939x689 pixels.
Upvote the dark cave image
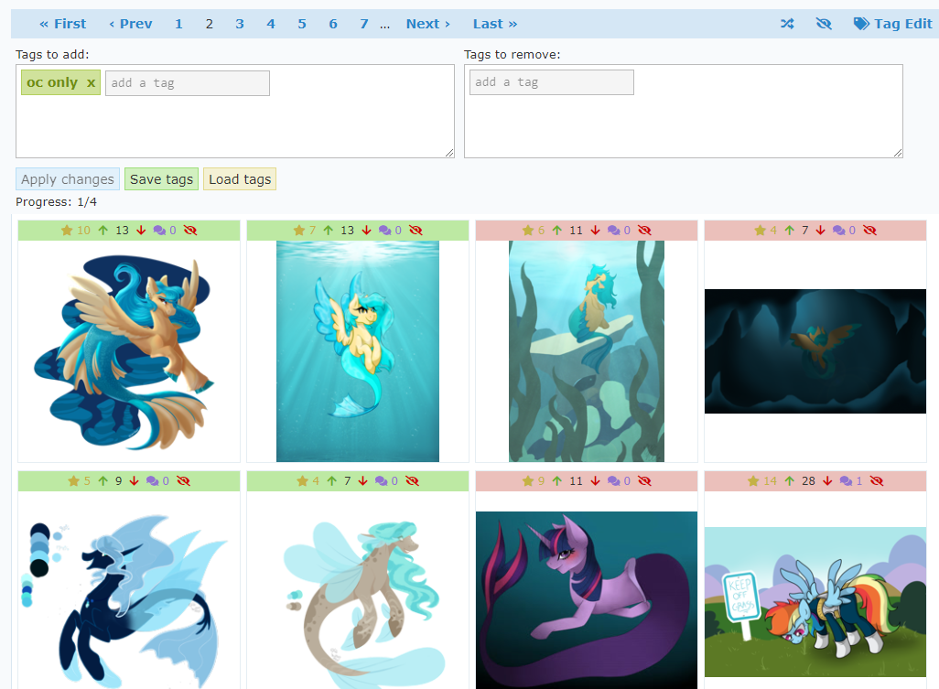click(x=789, y=231)
